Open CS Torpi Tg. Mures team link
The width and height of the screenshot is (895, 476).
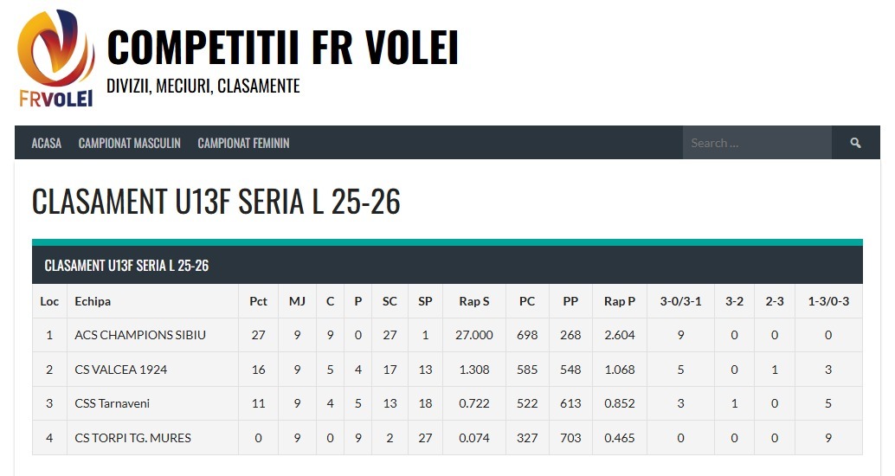pos(131,438)
